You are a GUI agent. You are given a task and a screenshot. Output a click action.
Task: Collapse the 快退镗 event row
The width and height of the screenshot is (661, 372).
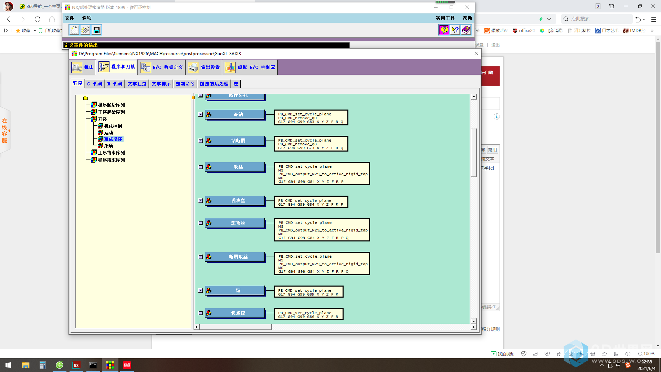tap(201, 313)
